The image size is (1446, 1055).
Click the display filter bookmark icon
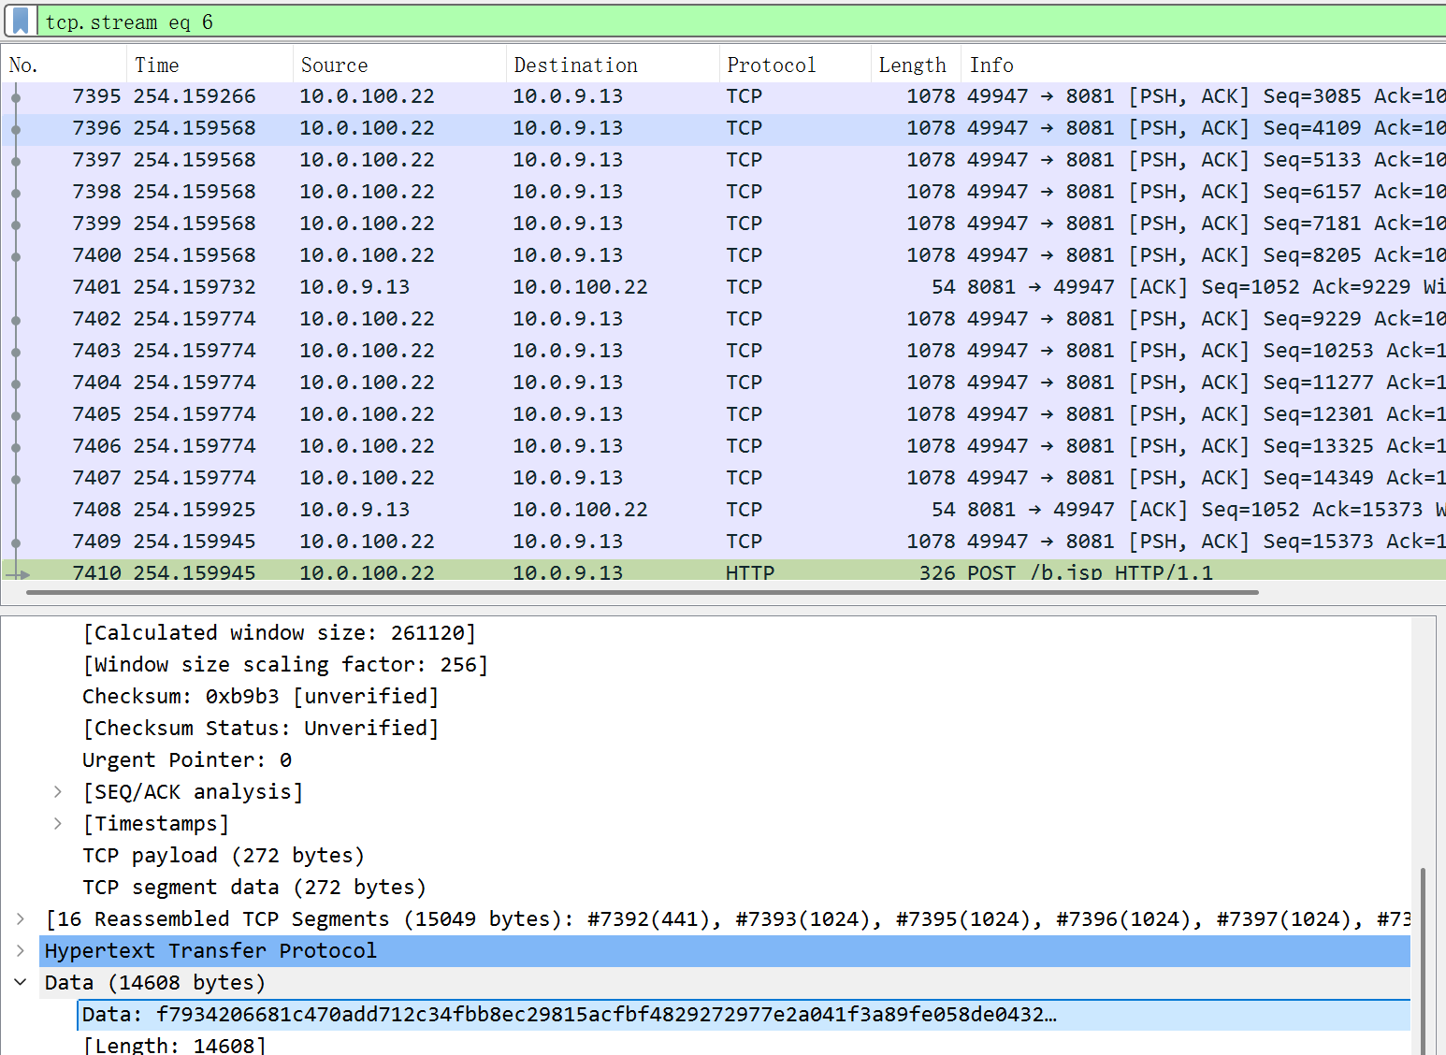[20, 21]
